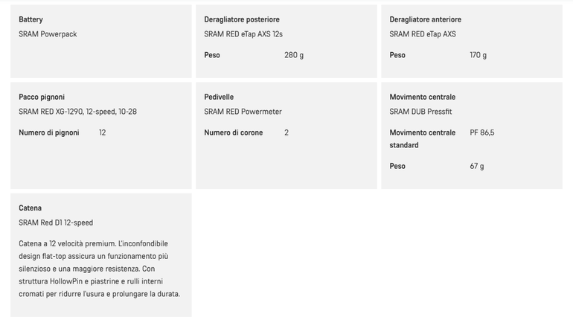Click the Movimento centrale heading

422,97
